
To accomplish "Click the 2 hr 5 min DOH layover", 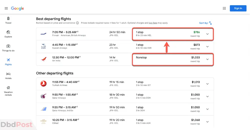I will [x=143, y=98].
